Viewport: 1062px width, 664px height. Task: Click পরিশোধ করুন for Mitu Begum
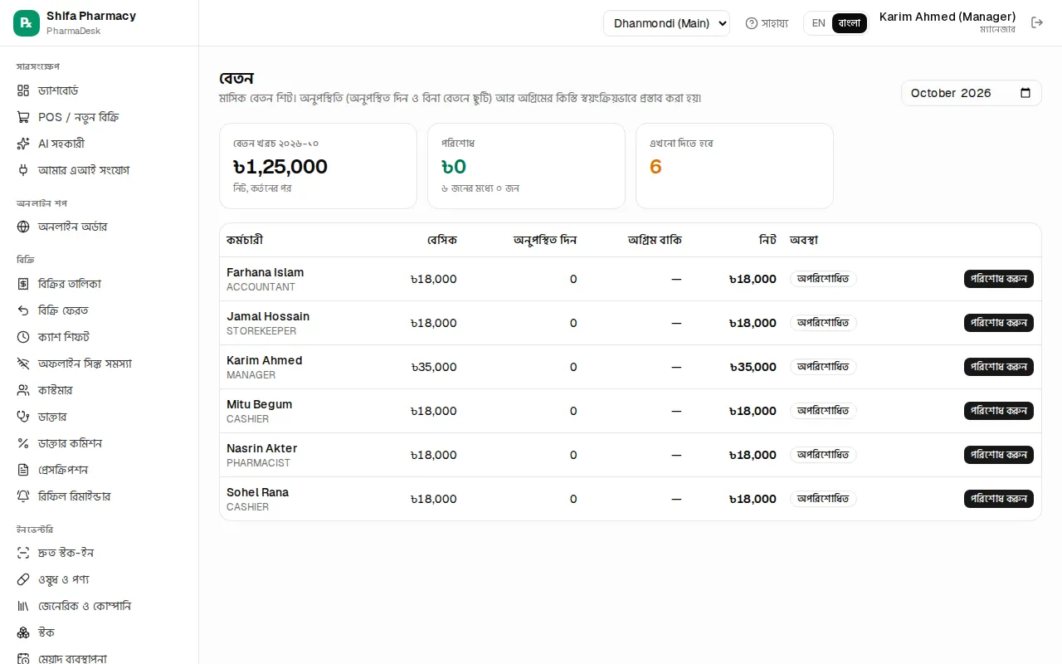(999, 411)
